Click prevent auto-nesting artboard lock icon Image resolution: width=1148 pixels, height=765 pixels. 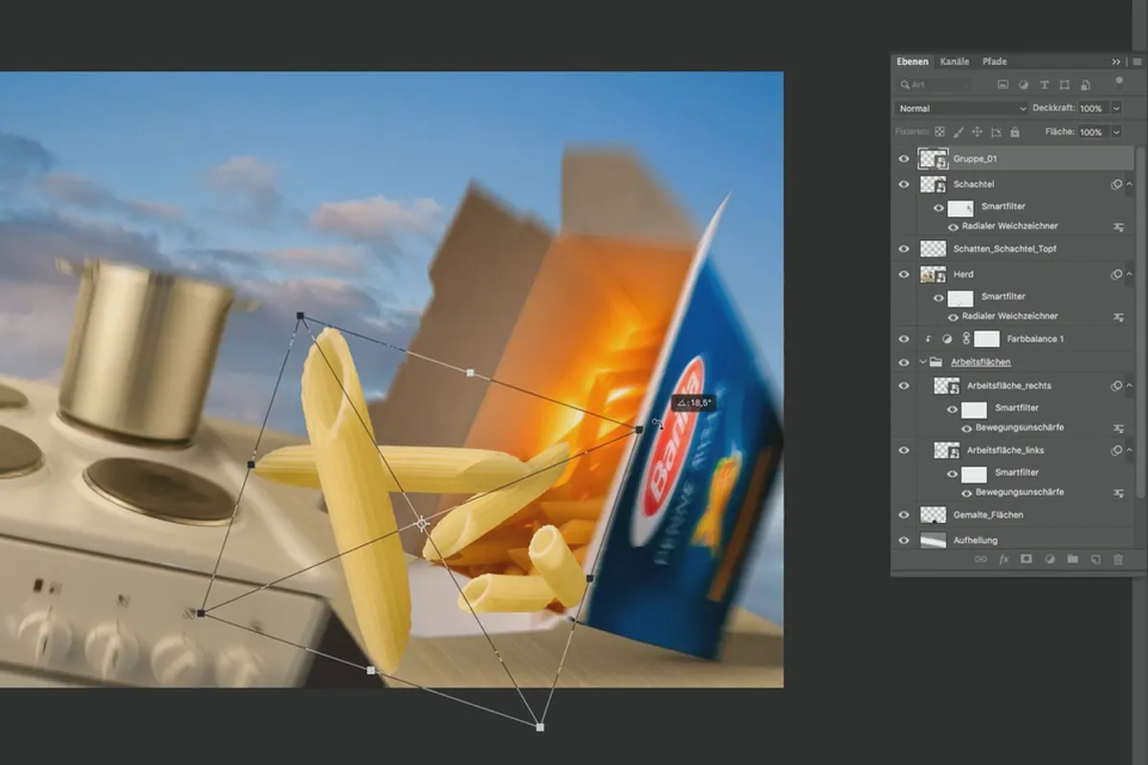click(996, 132)
